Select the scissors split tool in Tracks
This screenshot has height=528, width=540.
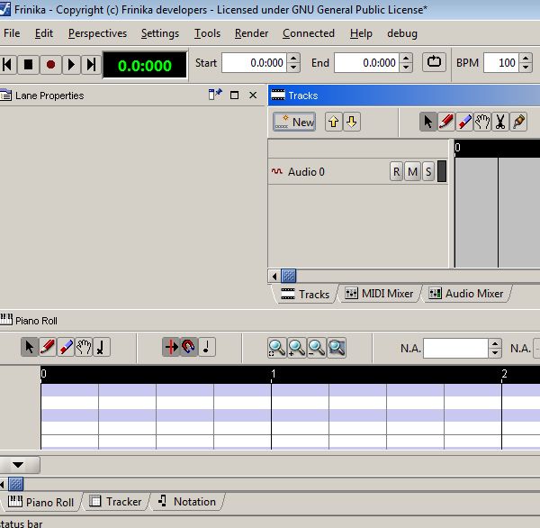[499, 122]
